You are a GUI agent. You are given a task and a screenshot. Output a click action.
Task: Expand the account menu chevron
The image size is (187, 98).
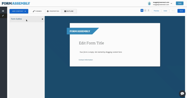pos(172,3)
